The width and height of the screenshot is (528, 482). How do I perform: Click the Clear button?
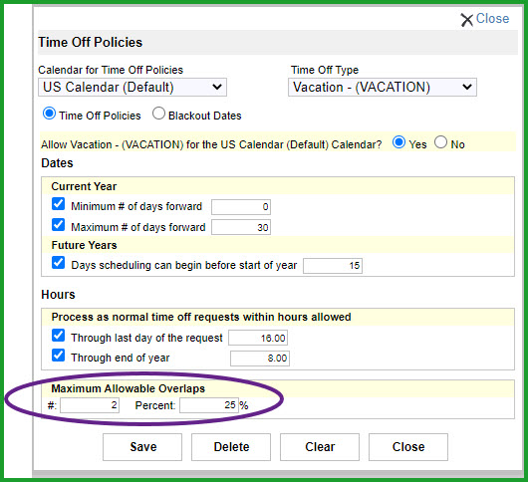320,447
